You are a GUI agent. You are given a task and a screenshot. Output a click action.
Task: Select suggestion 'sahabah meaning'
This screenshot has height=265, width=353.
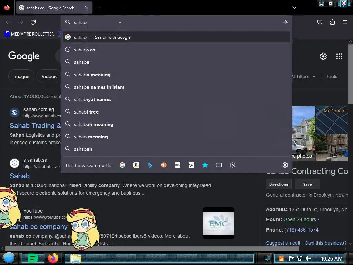[176, 124]
